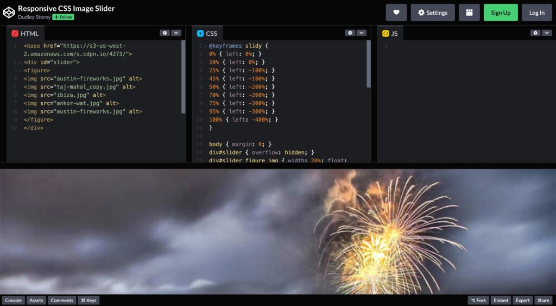
Task: Expand CSS editor dropdown chevron
Action: pyautogui.click(x=361, y=33)
